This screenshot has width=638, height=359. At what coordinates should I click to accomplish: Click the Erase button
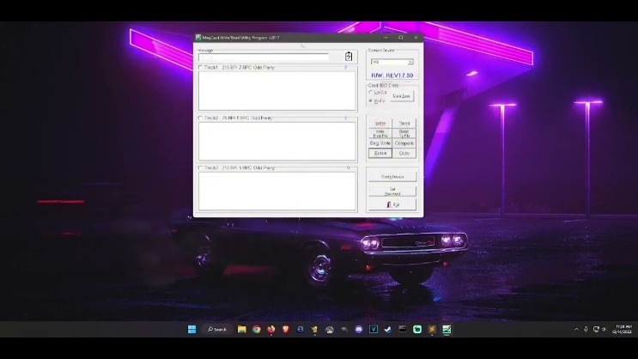click(380, 153)
